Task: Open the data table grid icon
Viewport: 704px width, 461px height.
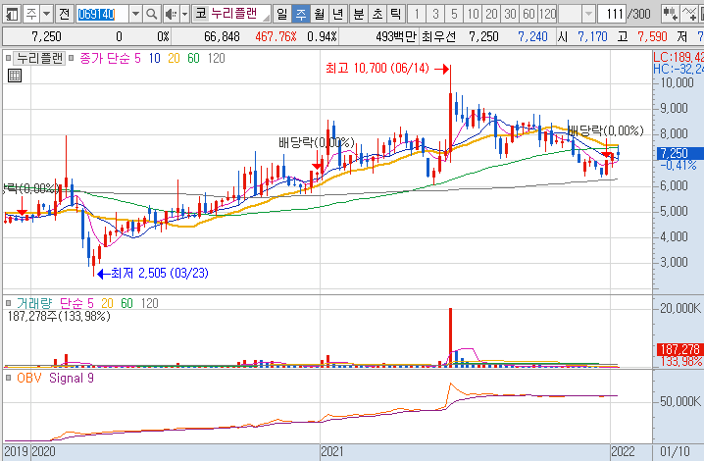Action: [15, 76]
